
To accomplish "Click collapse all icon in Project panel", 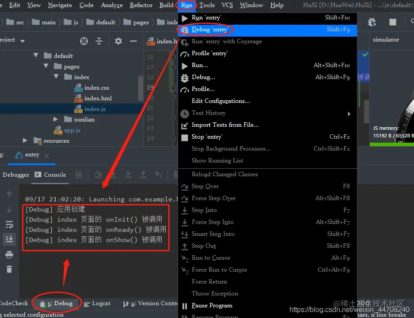I will [x=99, y=41].
